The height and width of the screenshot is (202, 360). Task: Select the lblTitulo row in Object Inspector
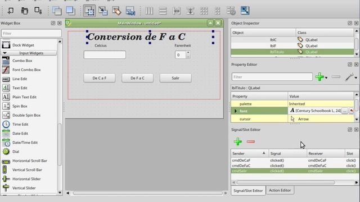(x=292, y=52)
